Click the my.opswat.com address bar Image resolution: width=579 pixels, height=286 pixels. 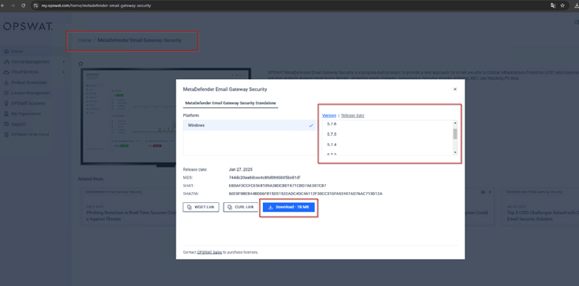tap(96, 6)
